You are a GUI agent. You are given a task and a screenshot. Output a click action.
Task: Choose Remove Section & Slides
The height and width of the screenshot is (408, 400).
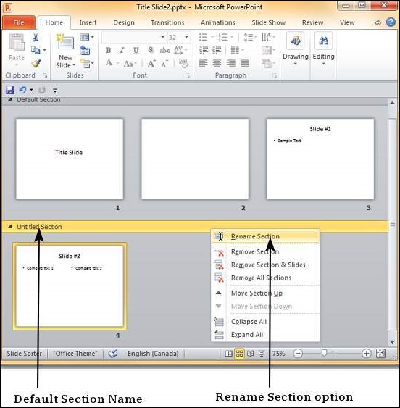[265, 265]
